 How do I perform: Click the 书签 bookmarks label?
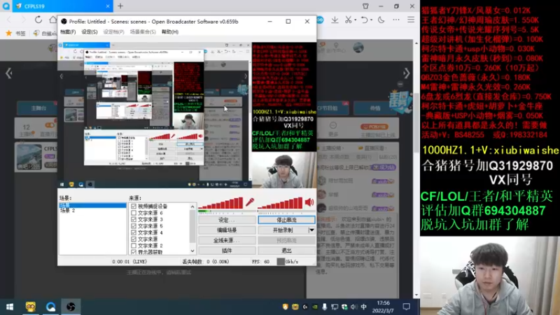[x=20, y=33]
